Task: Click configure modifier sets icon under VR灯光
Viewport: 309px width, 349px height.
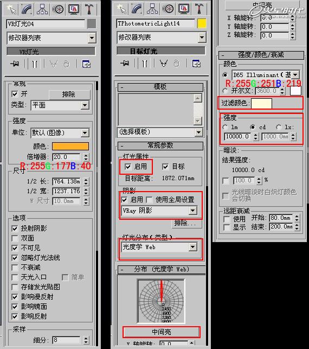Action: click(86, 64)
